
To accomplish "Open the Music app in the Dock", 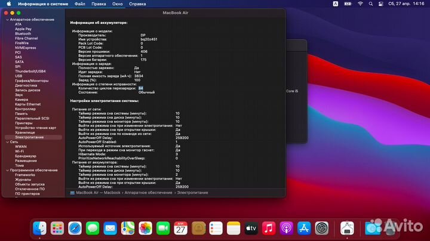I will (x=269, y=228).
